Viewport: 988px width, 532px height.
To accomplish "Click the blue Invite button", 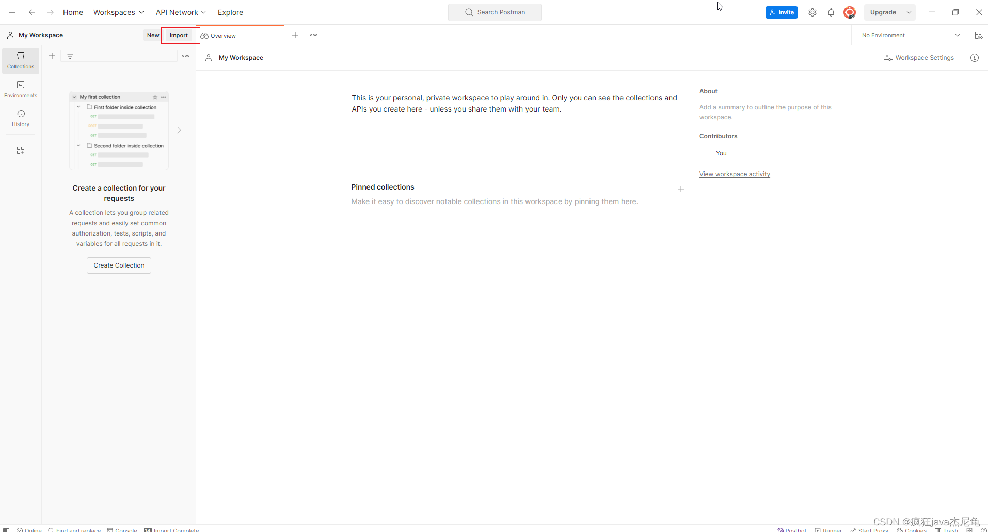I will [782, 12].
